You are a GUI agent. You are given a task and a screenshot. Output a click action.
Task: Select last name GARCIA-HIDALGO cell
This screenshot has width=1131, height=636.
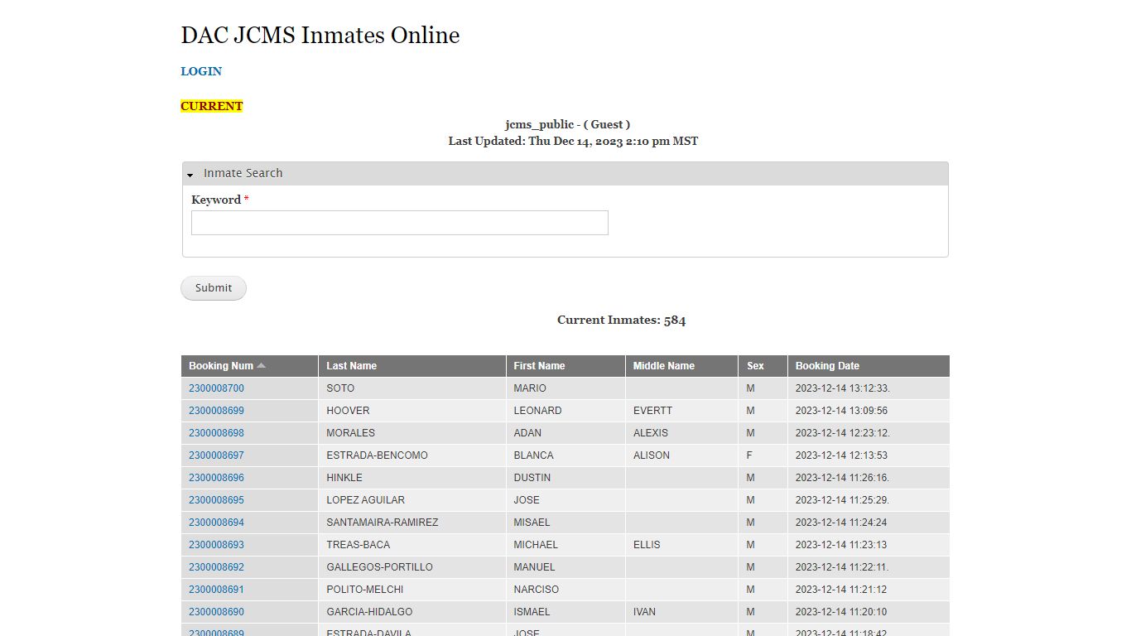click(412, 612)
